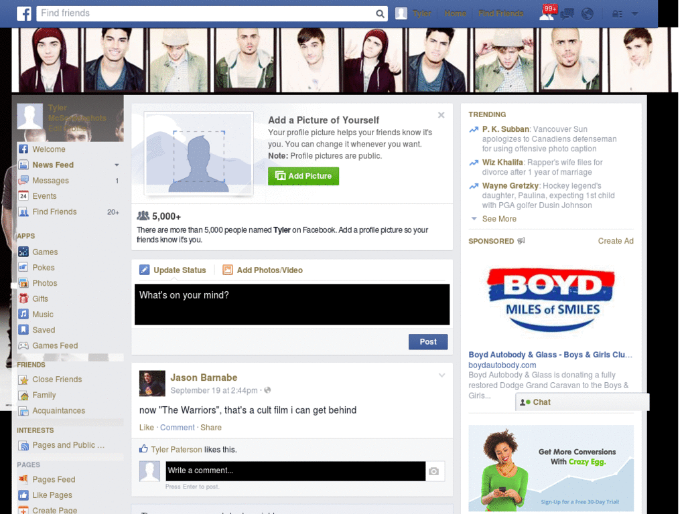Open friend requests icon with 99+ badge
Image resolution: width=686 pixels, height=514 pixels.
[547, 13]
